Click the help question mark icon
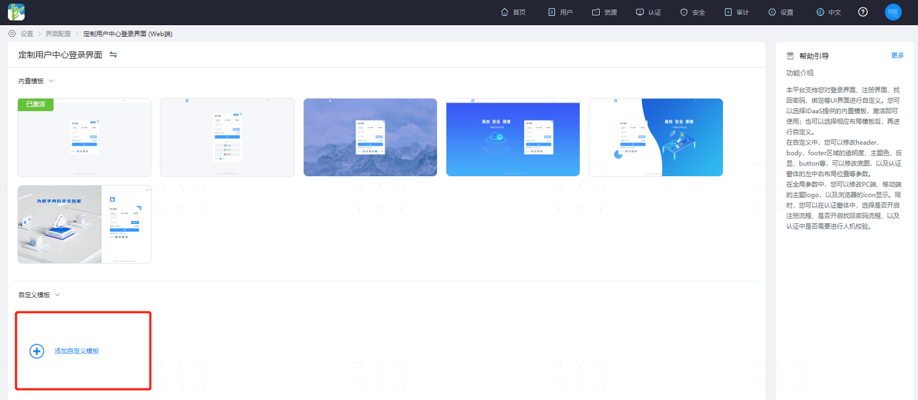Screen dimensions: 918x400 click(x=863, y=12)
